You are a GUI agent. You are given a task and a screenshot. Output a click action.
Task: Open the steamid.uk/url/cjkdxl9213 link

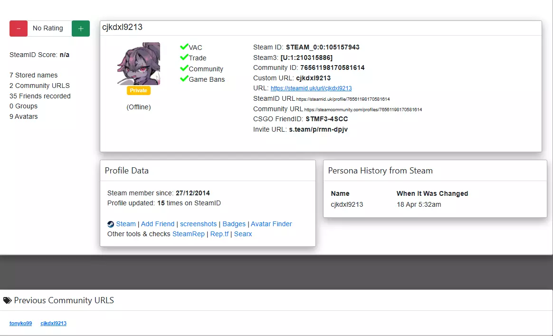pos(311,88)
